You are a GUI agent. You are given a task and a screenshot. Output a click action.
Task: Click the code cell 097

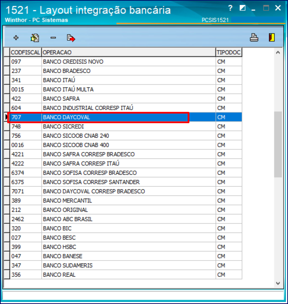26,62
